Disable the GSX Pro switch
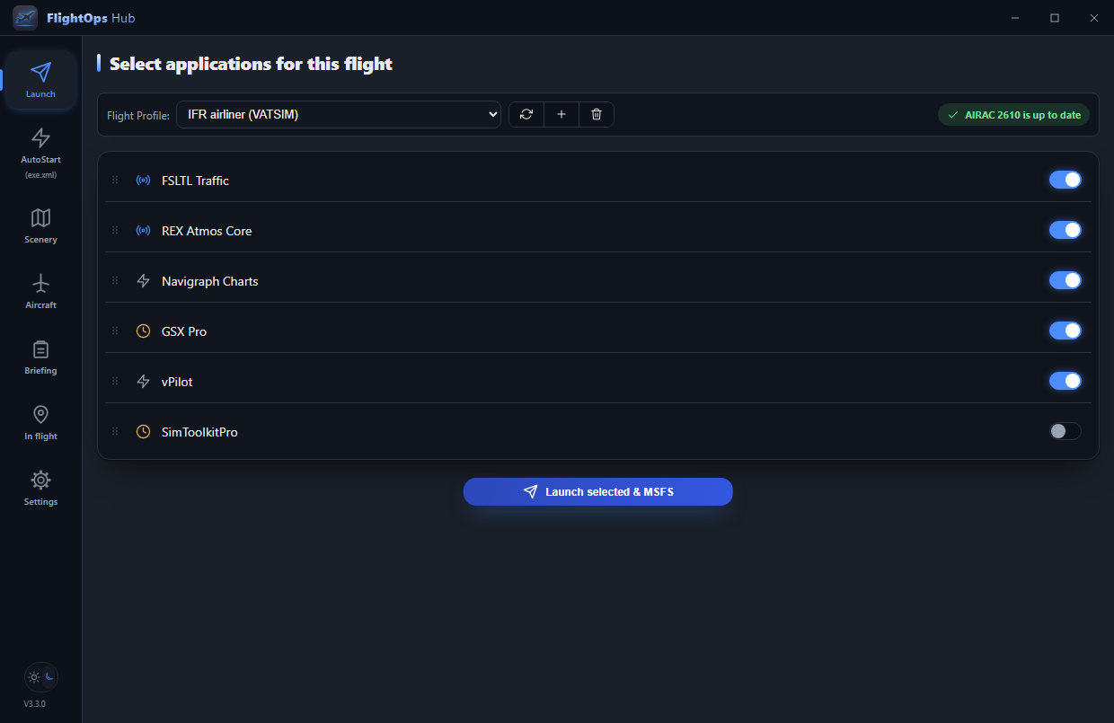The height and width of the screenshot is (723, 1114). tap(1065, 331)
